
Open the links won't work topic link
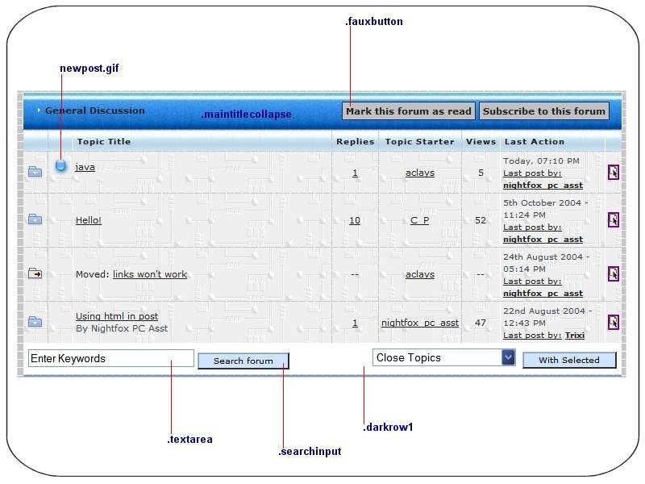click(x=150, y=274)
